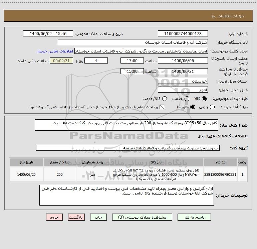Click the deadline date field 1400/06/06
This screenshot has width=257, height=249.
(183, 60)
